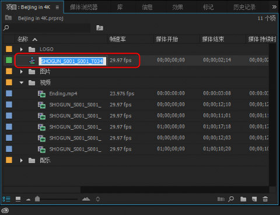Delete selection with trash icon
Image resolution: width=280 pixels, height=215 pixels.
[265, 199]
